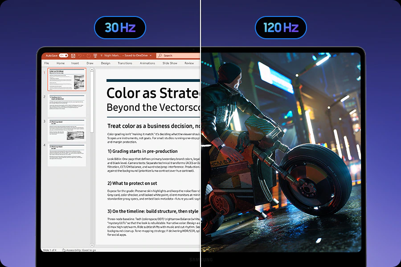Click the accessibility checker icon in status bar
This screenshot has height=267, width=401.
point(64,250)
